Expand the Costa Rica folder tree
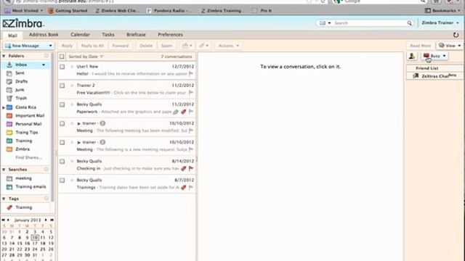465x261 pixels. pos(4,107)
